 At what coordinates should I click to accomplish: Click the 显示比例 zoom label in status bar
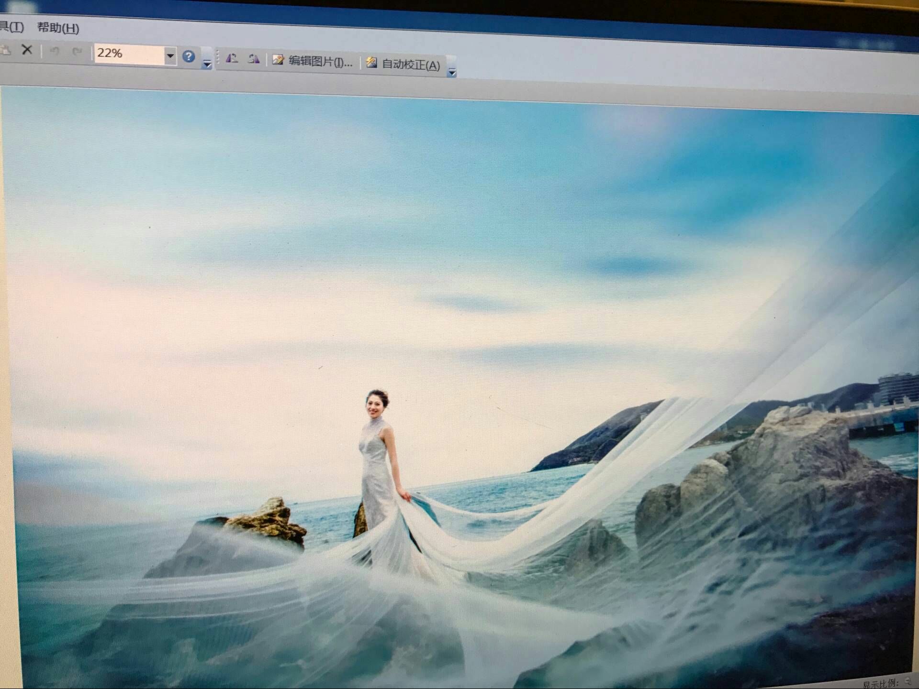880,684
